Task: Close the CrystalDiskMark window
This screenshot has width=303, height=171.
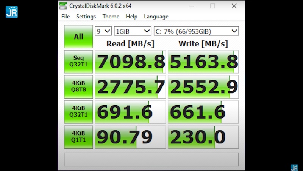Action: (234, 6)
